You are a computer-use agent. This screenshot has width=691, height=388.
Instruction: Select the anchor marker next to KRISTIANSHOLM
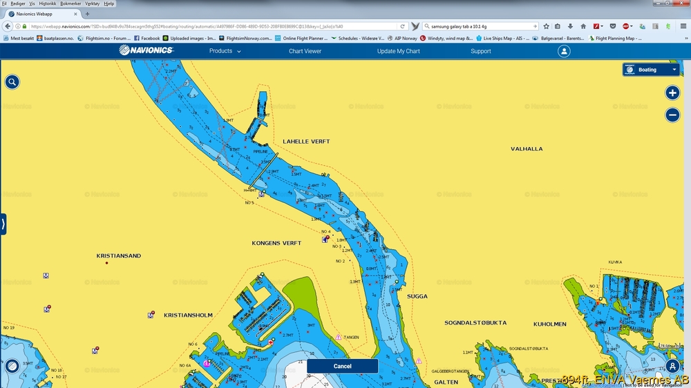coord(151,314)
